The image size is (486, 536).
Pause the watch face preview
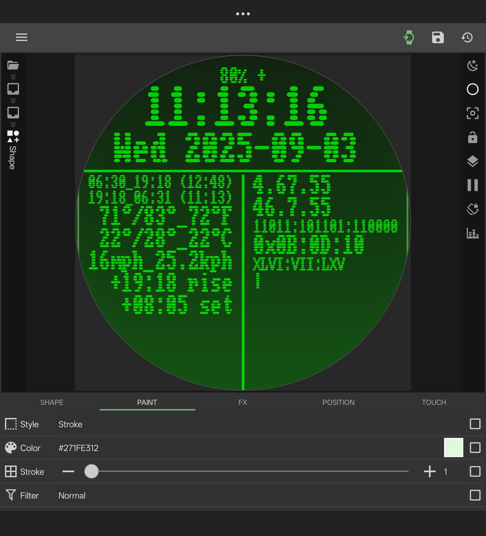pyautogui.click(x=472, y=185)
